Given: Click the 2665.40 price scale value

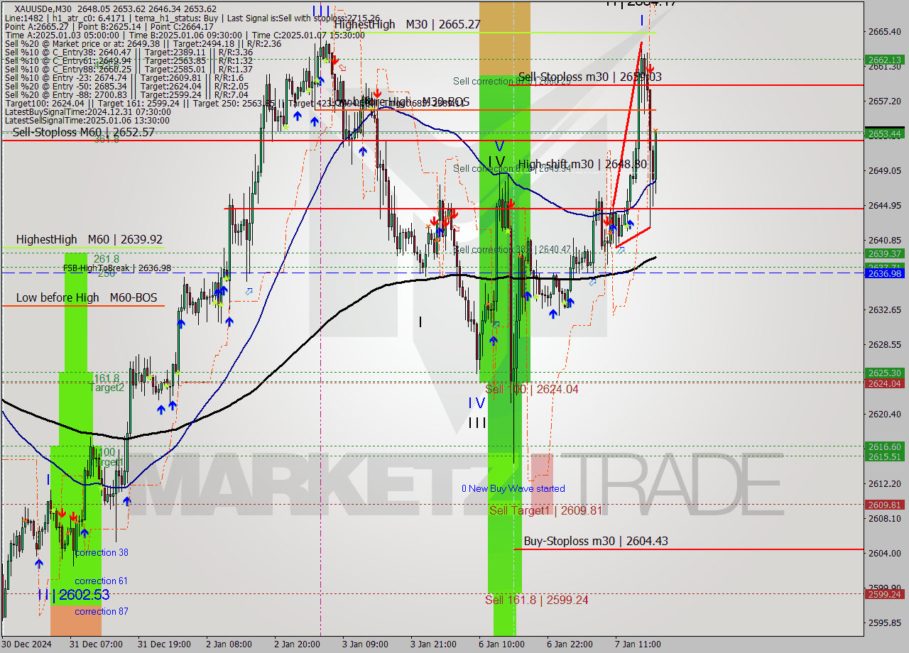Looking at the screenshot, I should pyautogui.click(x=885, y=32).
